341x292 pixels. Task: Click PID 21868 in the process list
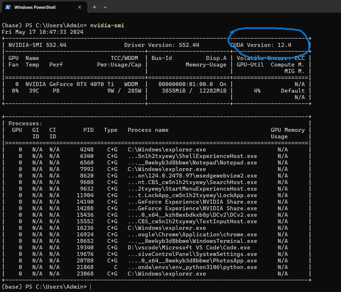85,267
